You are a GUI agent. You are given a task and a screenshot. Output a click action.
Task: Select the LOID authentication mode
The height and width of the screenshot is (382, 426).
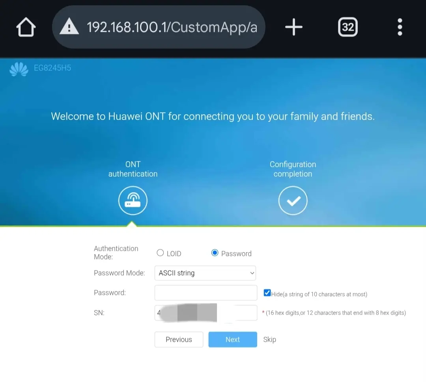coord(160,253)
